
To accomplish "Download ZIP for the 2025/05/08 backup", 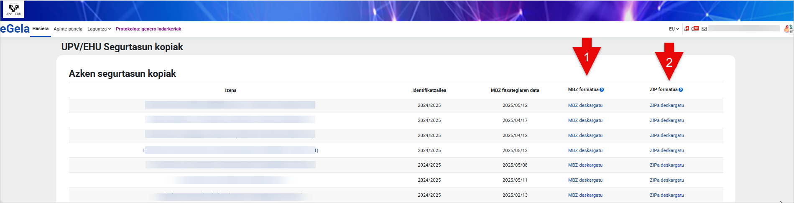I will pos(666,165).
